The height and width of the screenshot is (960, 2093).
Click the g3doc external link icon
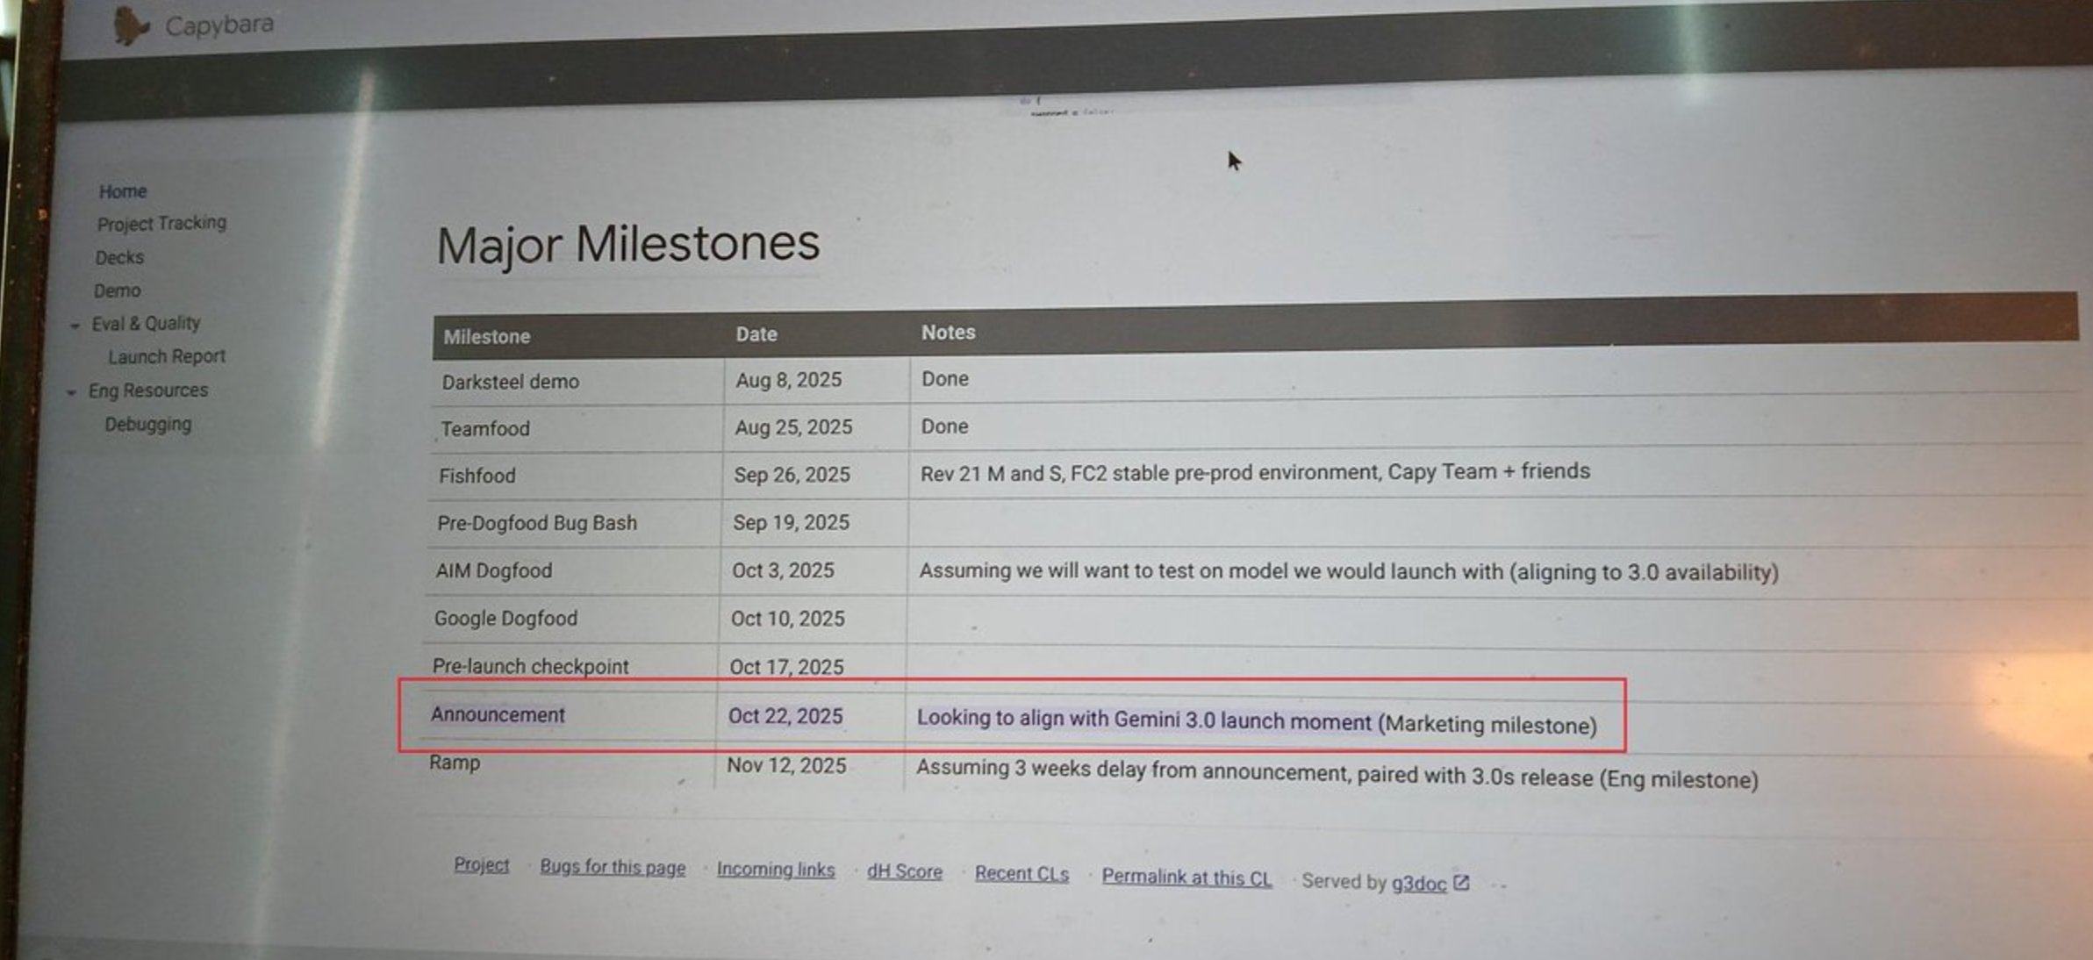tap(1461, 883)
